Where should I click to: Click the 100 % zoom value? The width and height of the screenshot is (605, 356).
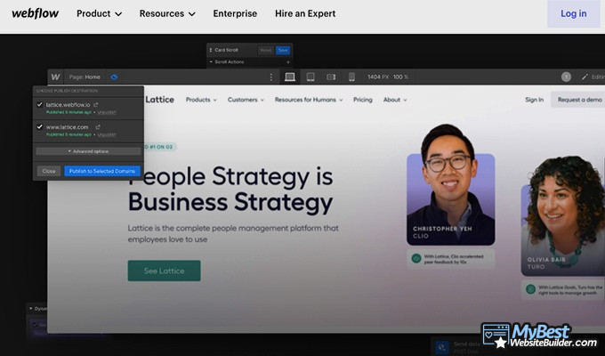[x=400, y=77]
